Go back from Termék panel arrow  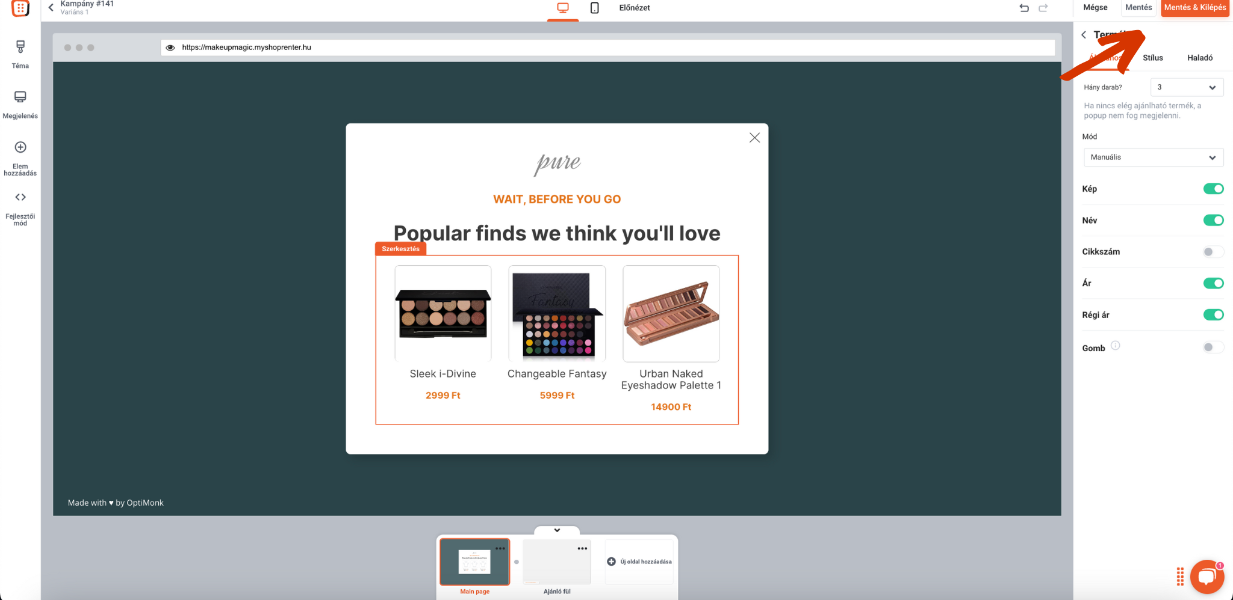pyautogui.click(x=1084, y=35)
